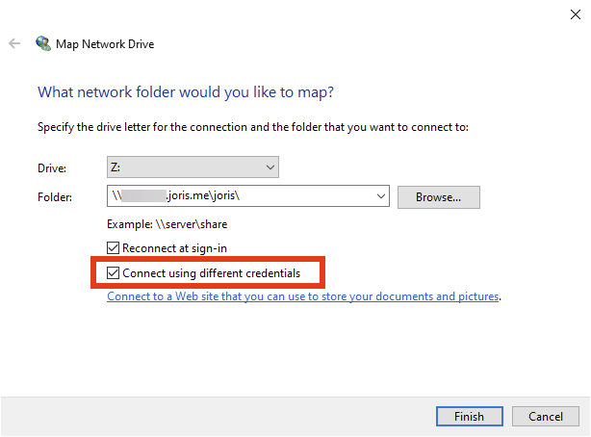Click the "Drive:" label
591x437 pixels.
click(51, 167)
